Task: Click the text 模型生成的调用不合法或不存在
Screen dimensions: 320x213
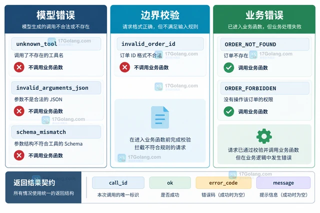Action: 55,26
